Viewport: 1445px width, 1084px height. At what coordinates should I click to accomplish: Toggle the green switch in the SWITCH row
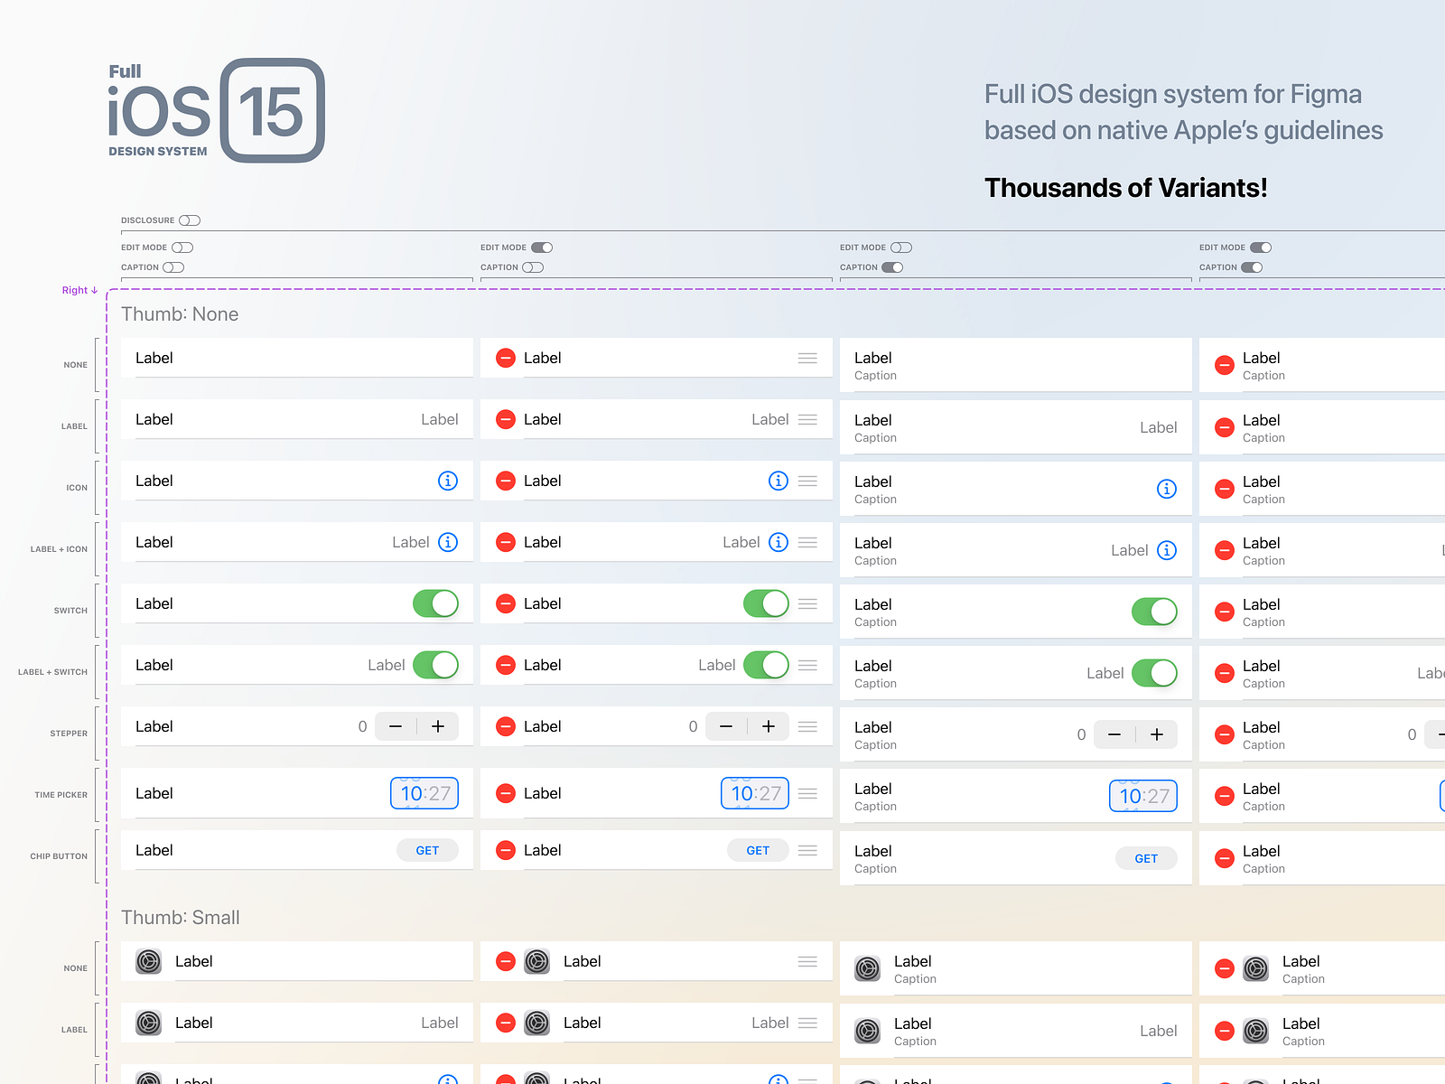(x=436, y=603)
